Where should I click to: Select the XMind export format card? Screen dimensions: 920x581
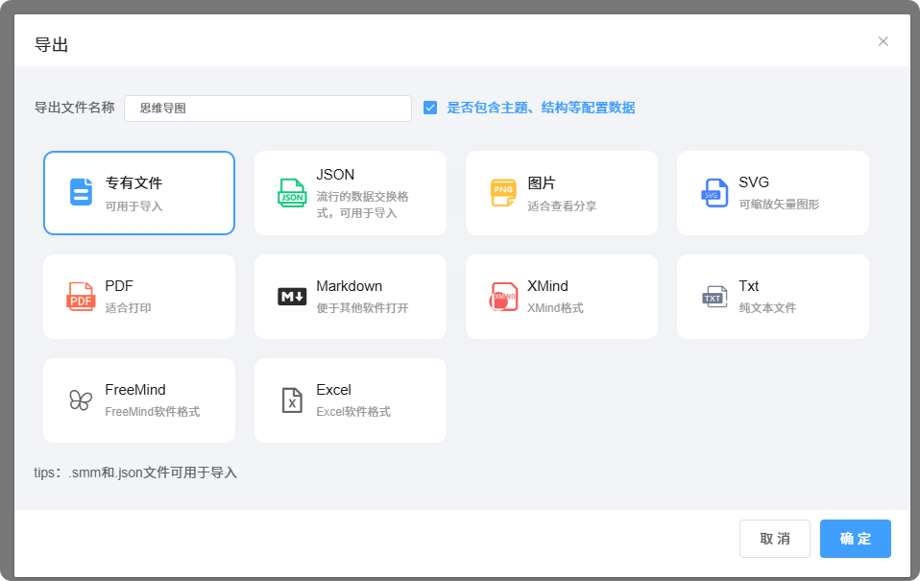pos(561,296)
